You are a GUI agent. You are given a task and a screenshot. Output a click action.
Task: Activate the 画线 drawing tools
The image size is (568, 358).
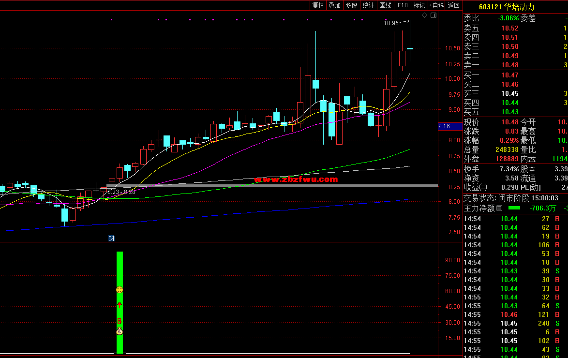click(x=386, y=5)
